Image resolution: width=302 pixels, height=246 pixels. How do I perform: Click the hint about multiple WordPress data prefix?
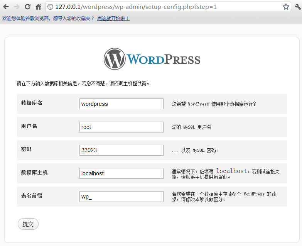(x=224, y=197)
